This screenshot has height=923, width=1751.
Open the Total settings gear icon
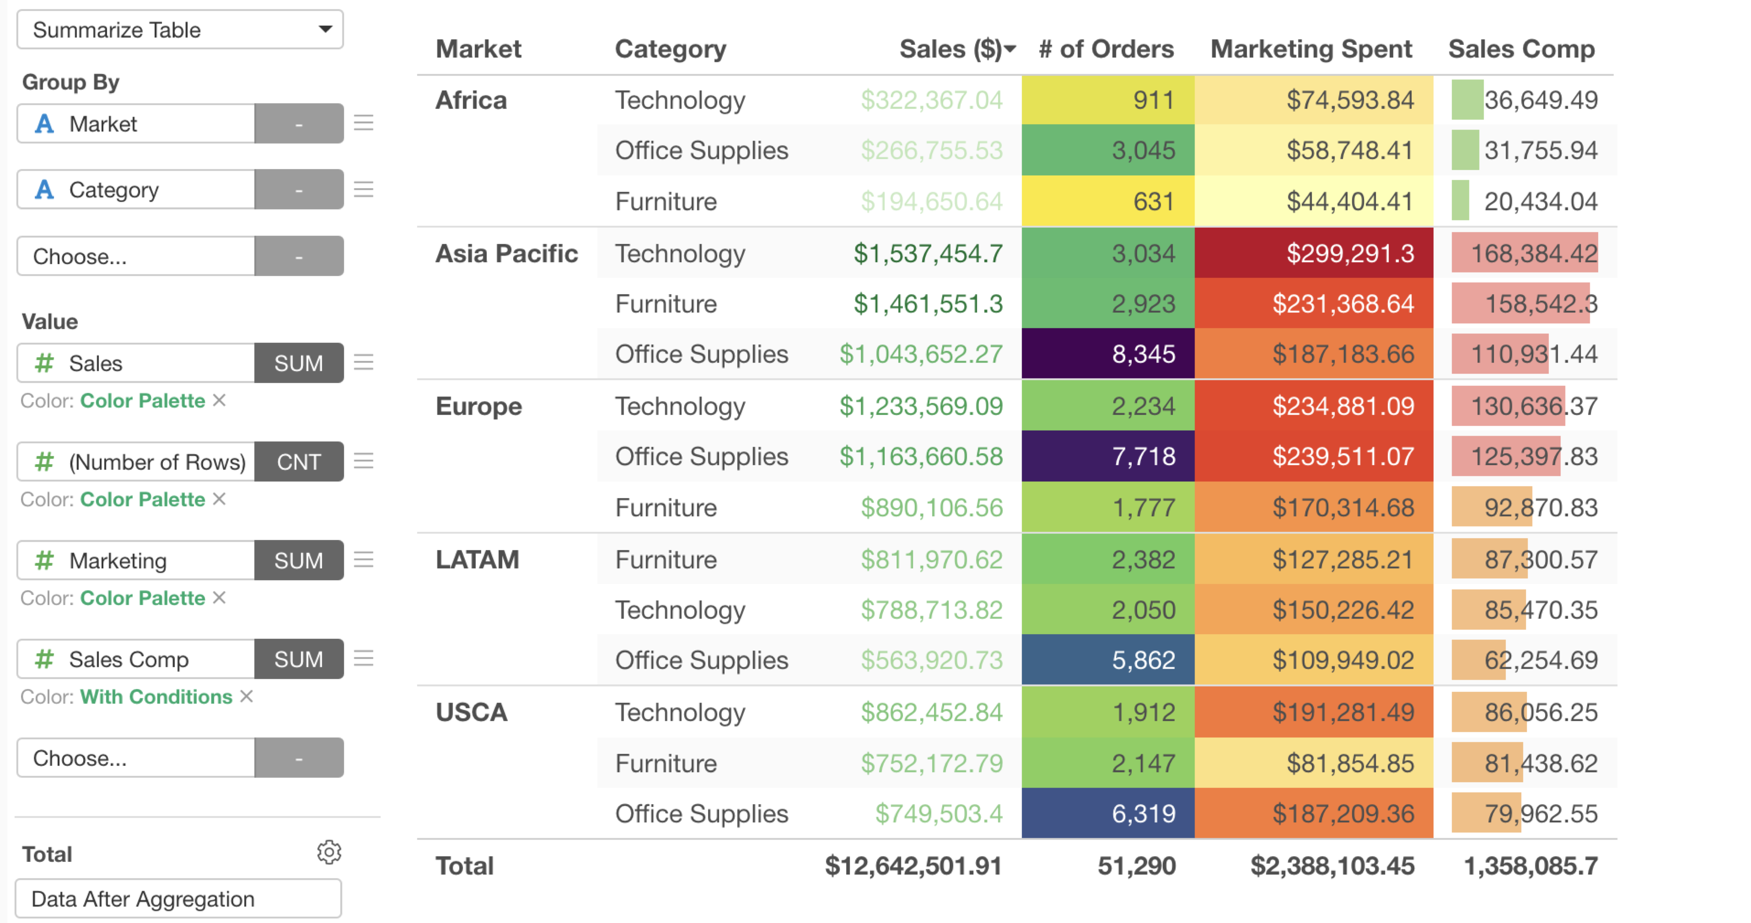click(329, 852)
